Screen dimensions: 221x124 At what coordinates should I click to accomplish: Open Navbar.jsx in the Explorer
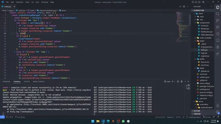coord(205,29)
